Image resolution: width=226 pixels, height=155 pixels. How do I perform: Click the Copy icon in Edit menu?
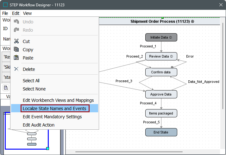pyautogui.click(x=16, y=50)
